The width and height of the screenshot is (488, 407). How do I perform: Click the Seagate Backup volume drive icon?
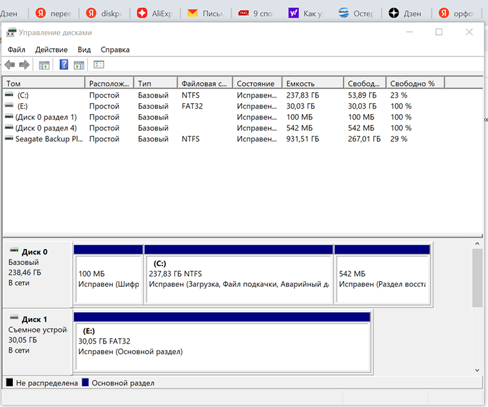tap(9, 139)
